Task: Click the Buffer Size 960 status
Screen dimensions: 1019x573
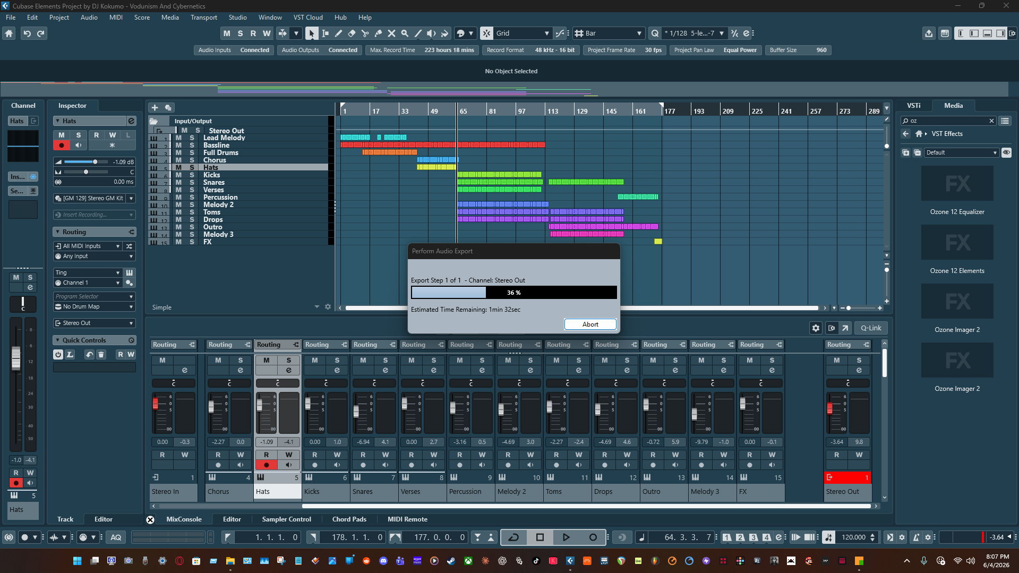Action: coord(798,50)
